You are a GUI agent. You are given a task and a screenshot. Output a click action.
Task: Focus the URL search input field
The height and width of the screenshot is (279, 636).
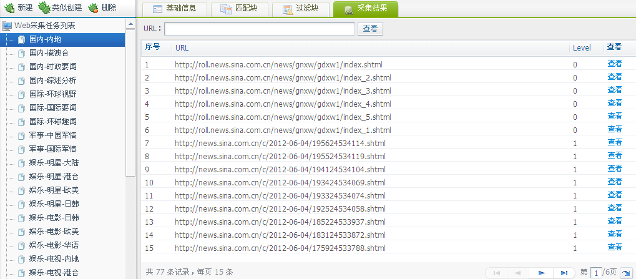pos(260,29)
